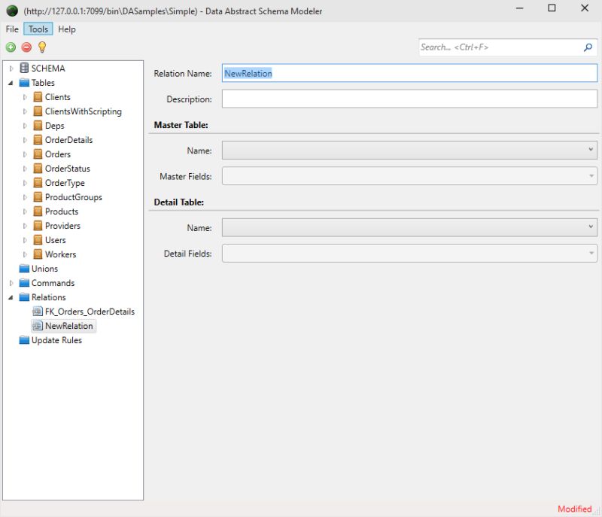Click the Deps table icon

pos(38,126)
